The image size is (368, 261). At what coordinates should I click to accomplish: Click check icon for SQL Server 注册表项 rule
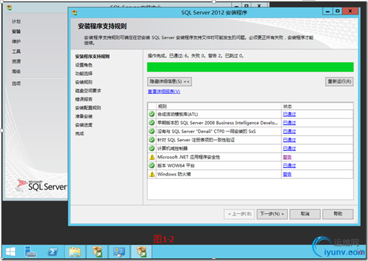(x=152, y=140)
